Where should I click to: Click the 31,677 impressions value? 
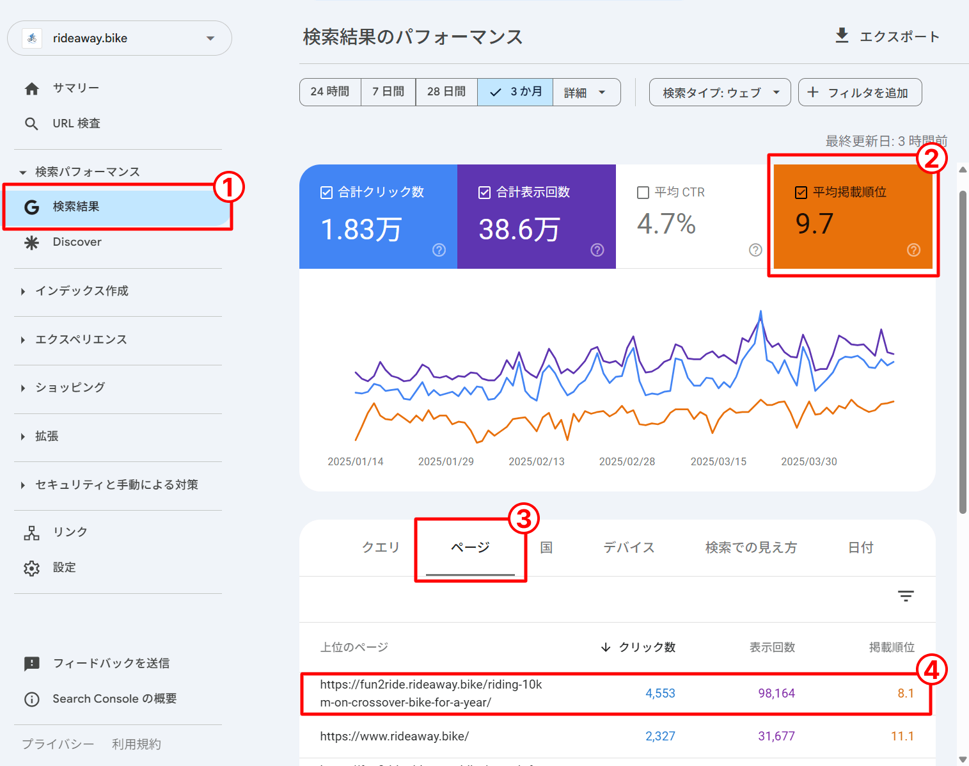[776, 737]
